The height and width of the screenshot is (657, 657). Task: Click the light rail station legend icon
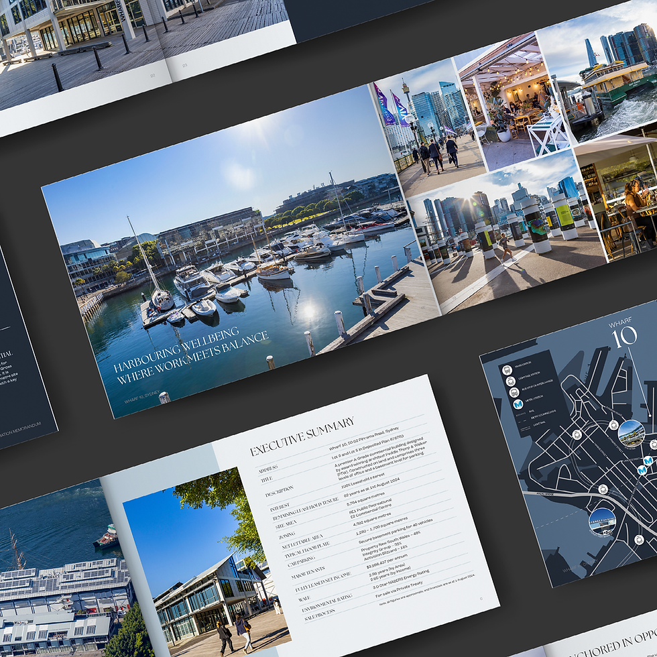pyautogui.click(x=510, y=381)
